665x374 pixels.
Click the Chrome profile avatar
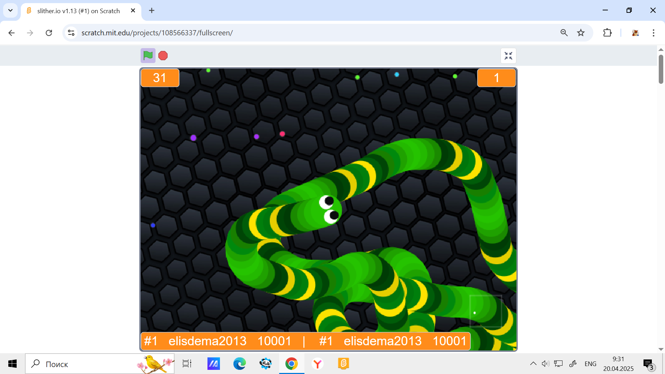(x=635, y=33)
